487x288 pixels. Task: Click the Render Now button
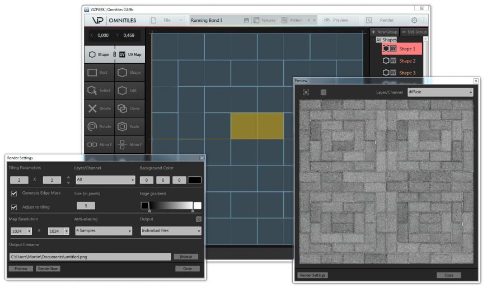[x=48, y=268]
